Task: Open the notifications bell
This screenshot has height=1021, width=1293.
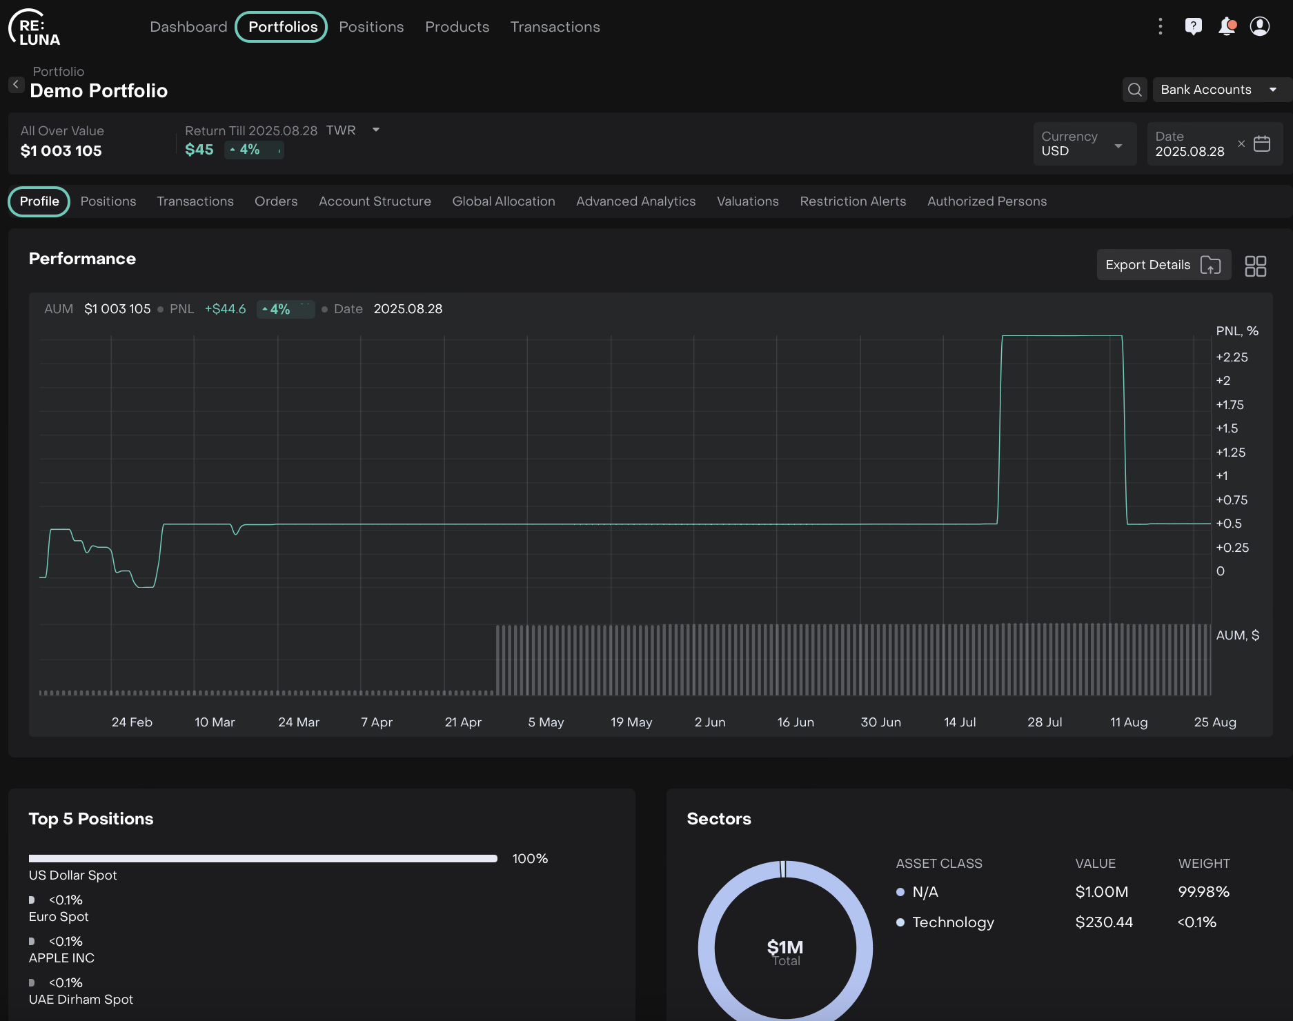Action: 1227,27
